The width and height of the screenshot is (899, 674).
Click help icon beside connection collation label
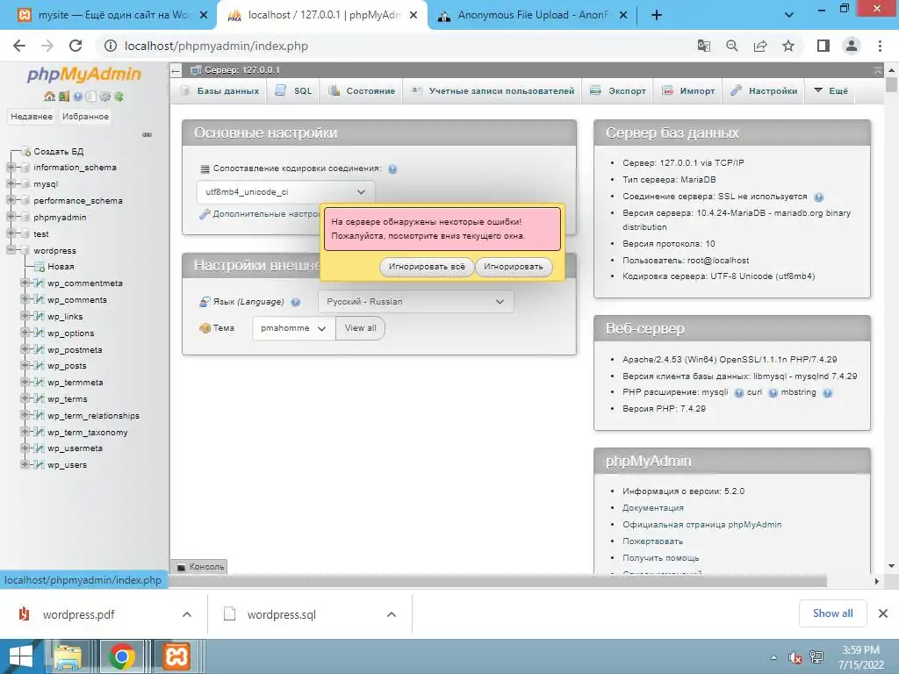pyautogui.click(x=392, y=169)
